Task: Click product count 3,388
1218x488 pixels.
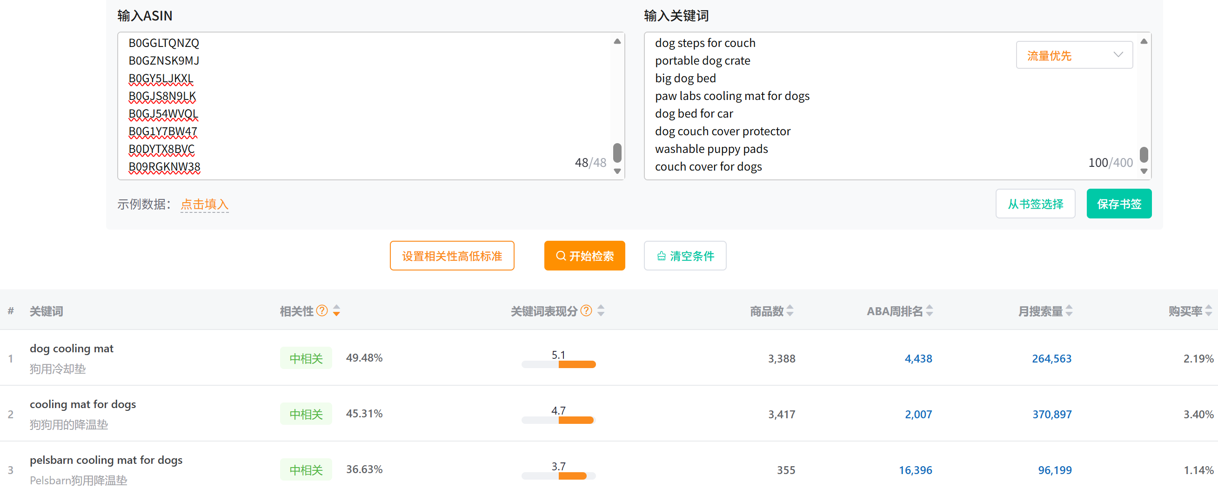Action: [x=782, y=358]
